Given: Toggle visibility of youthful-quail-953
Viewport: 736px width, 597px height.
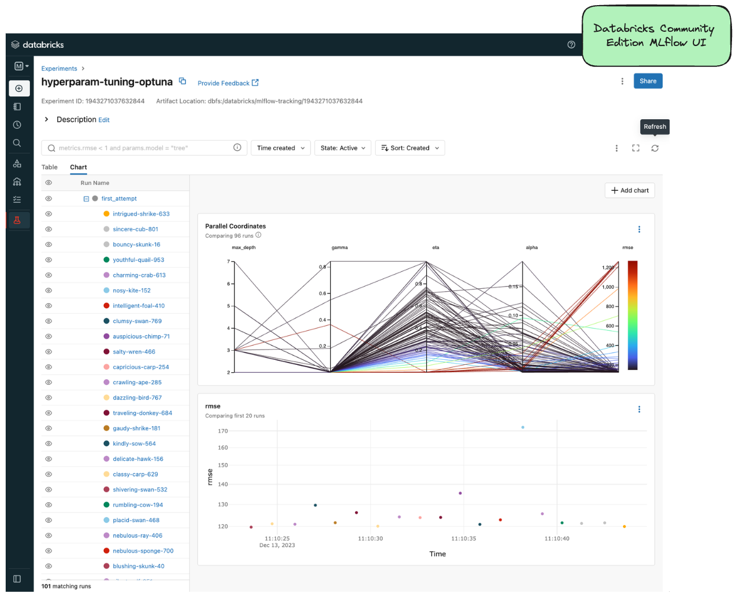Looking at the screenshot, I should pos(49,260).
